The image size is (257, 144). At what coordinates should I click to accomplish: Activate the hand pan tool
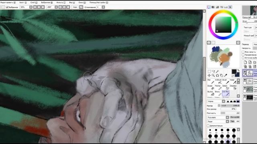[221, 76]
